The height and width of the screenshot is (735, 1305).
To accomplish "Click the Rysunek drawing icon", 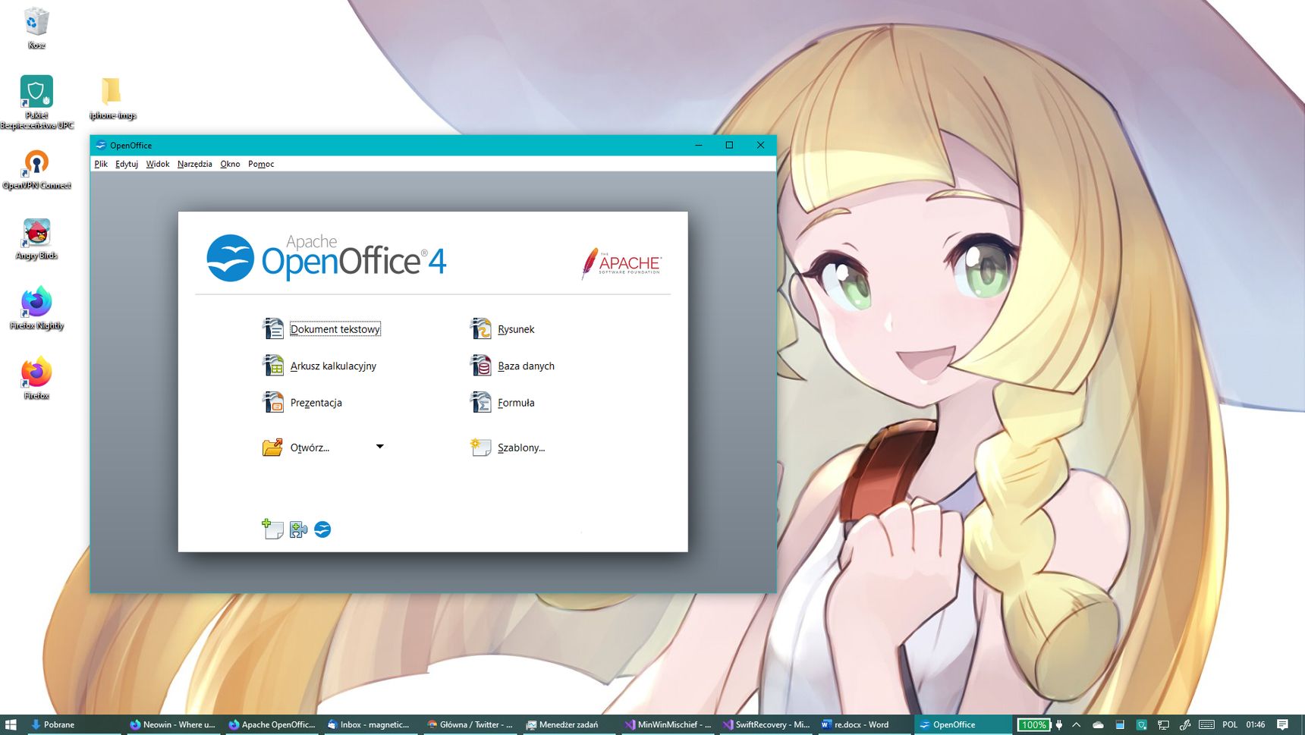I will (480, 328).
